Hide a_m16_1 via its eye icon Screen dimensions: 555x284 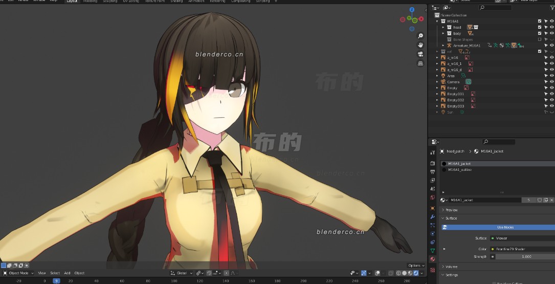[552, 64]
